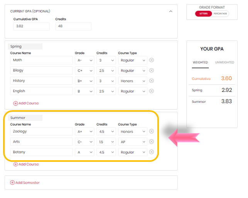Edit the Zoology course name field

coord(41,131)
